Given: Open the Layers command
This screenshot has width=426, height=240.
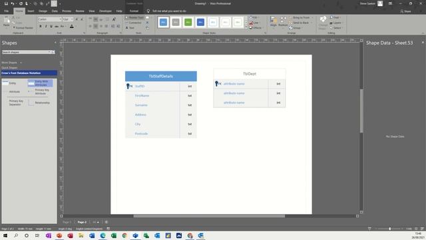Looking at the screenshot, I should point(335,23).
